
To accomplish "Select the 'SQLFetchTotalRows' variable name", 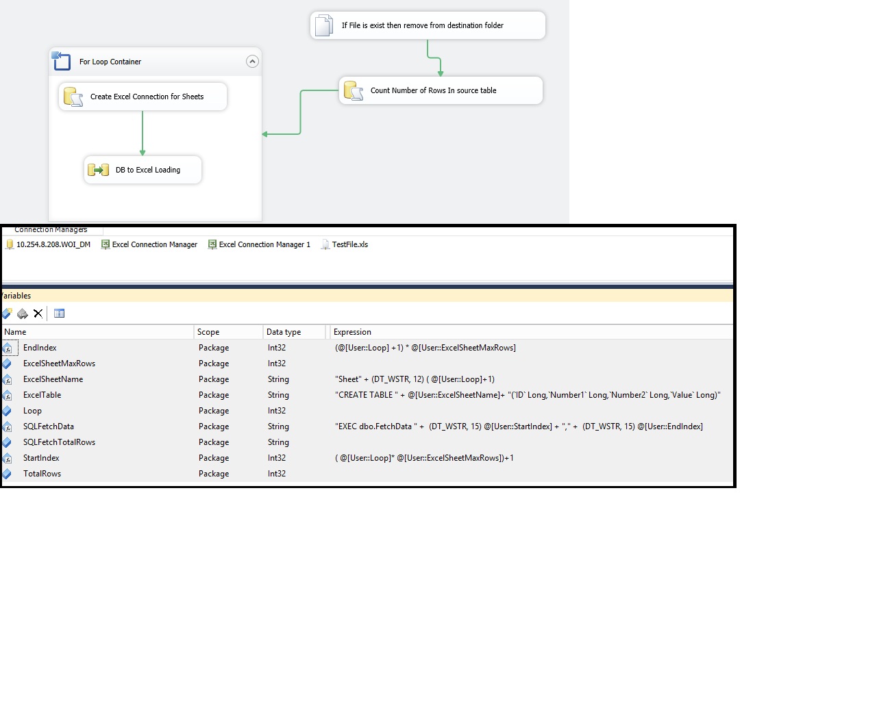I will (59, 442).
